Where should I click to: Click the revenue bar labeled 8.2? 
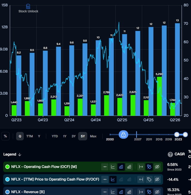(19, 85)
